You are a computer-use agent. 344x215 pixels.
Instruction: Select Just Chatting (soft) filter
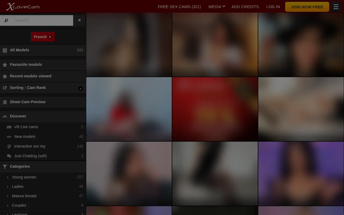pyautogui.click(x=43, y=156)
